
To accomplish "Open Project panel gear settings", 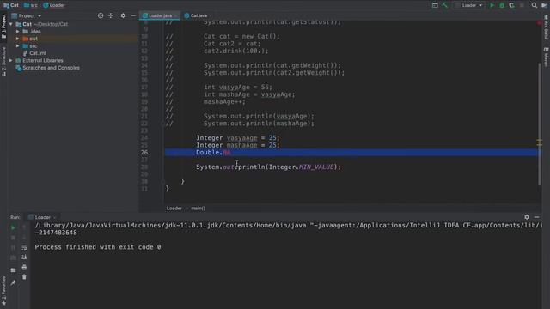I will [x=123, y=15].
